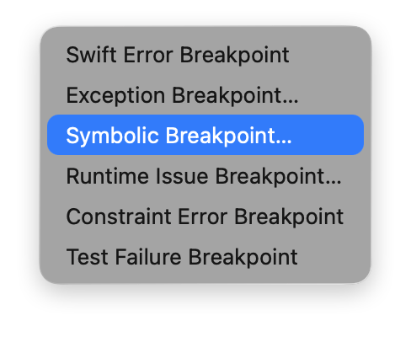
Task: Add a Test Failure Breakpoint
Action: coord(205,257)
